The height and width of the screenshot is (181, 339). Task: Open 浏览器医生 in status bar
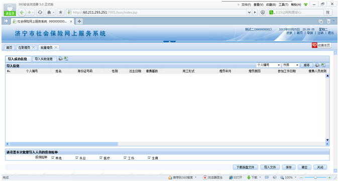pyautogui.click(x=213, y=177)
